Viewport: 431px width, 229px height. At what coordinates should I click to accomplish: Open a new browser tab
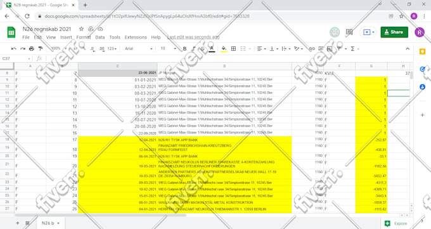point(85,5)
